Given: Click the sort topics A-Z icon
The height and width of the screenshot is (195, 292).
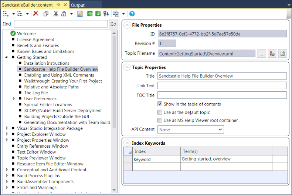Looking at the screenshot, I should (106, 14).
